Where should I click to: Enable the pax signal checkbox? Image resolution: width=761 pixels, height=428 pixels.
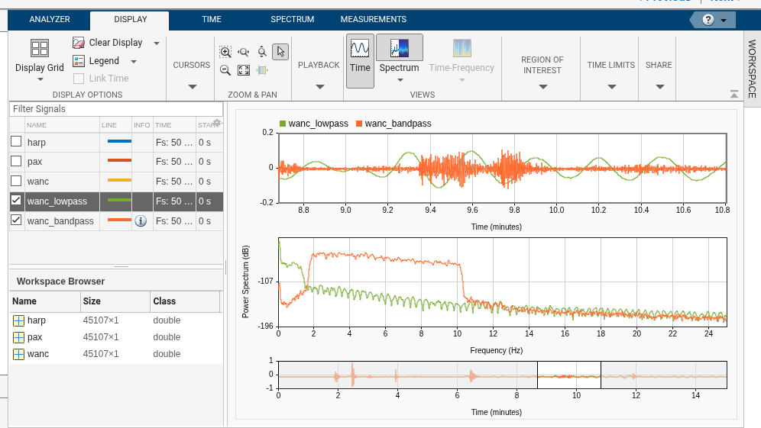pyautogui.click(x=16, y=162)
